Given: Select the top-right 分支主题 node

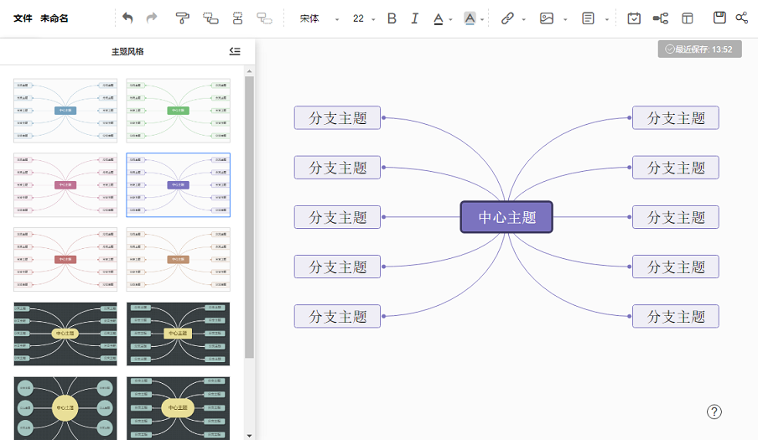Looking at the screenshot, I should pos(676,118).
